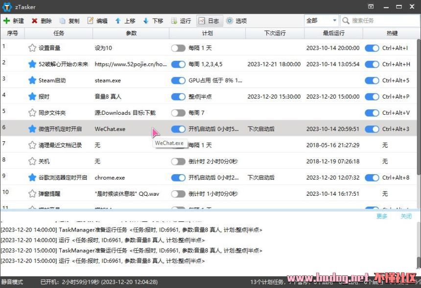This screenshot has height=288, width=421.
Task: Click the search magnifier icon
Action: point(346,21)
